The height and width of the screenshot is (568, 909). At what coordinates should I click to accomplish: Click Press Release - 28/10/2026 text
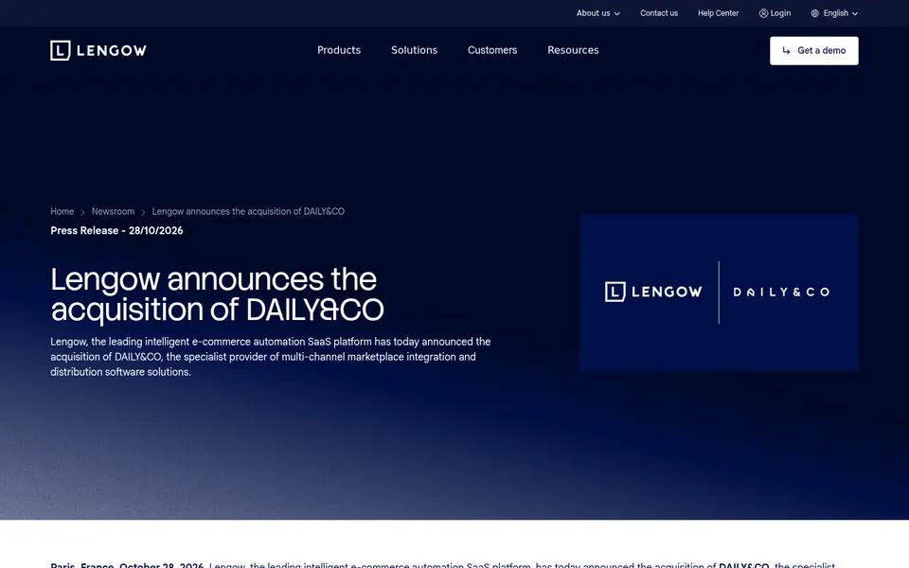(x=116, y=231)
